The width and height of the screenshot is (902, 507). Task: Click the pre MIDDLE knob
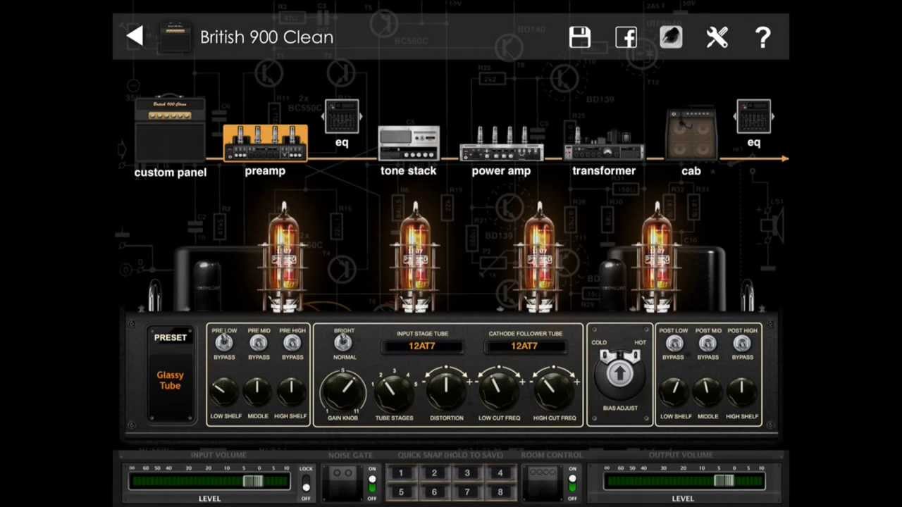pyautogui.click(x=257, y=392)
